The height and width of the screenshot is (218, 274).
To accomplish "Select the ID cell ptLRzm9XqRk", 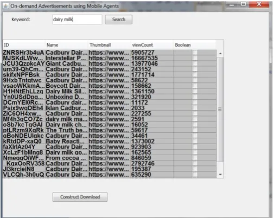I will click(24, 130).
